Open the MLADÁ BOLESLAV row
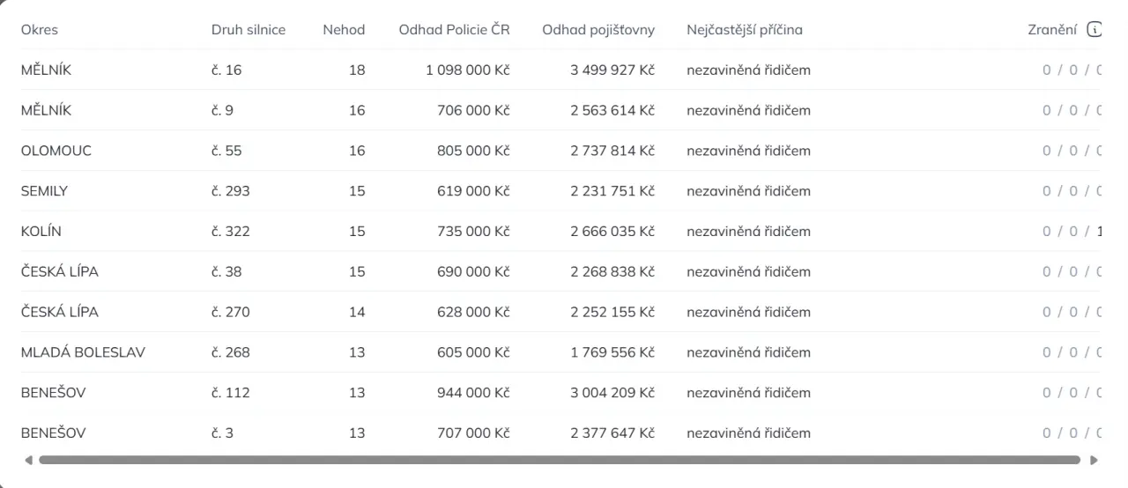 pos(83,352)
